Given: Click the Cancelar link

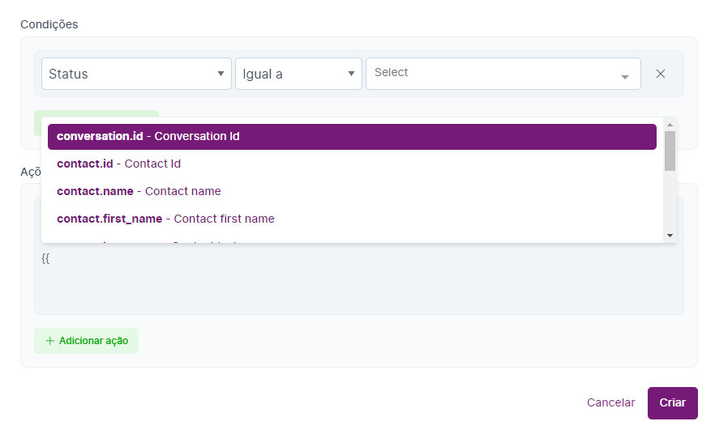Looking at the screenshot, I should pyautogui.click(x=610, y=402).
